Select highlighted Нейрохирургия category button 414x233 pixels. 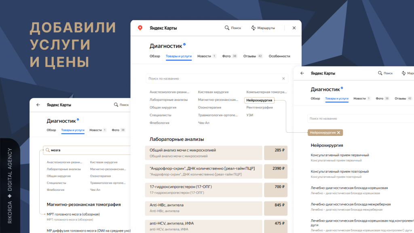259,100
